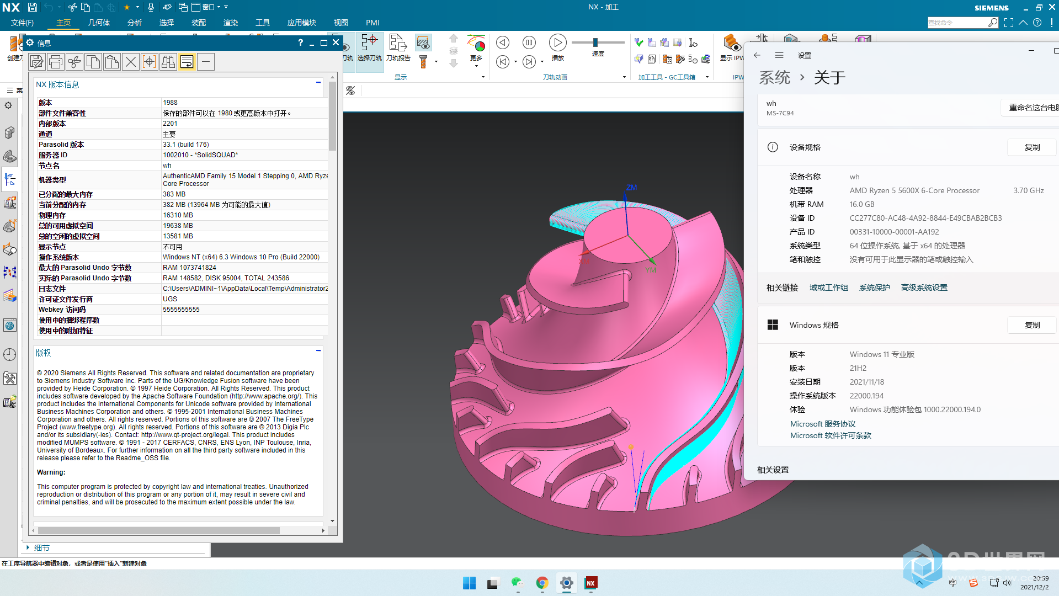Screen dimensions: 1059x596
Task: Open the favorites star icon
Action: click(127, 7)
